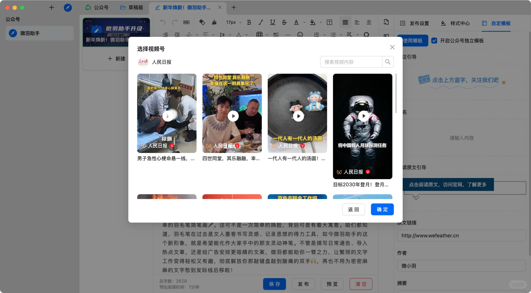This screenshot has width=531, height=293.
Task: Click the undo arrow icon
Action: coord(162,22)
